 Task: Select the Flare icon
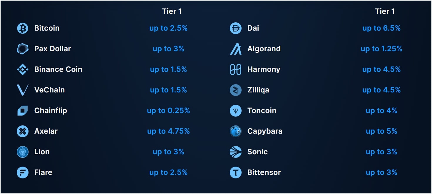(23, 173)
